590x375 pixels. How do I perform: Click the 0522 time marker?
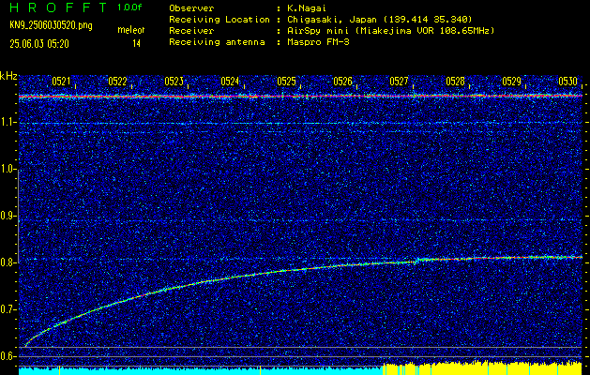click(117, 82)
